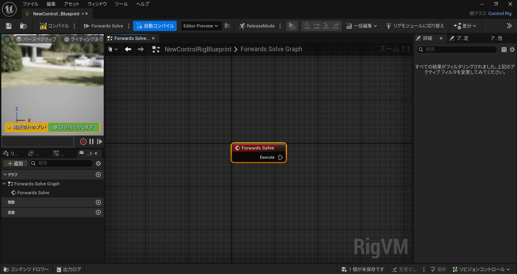Switch to the リ... rig hierarchy tab
The height and width of the screenshot is (274, 517).
point(10,153)
